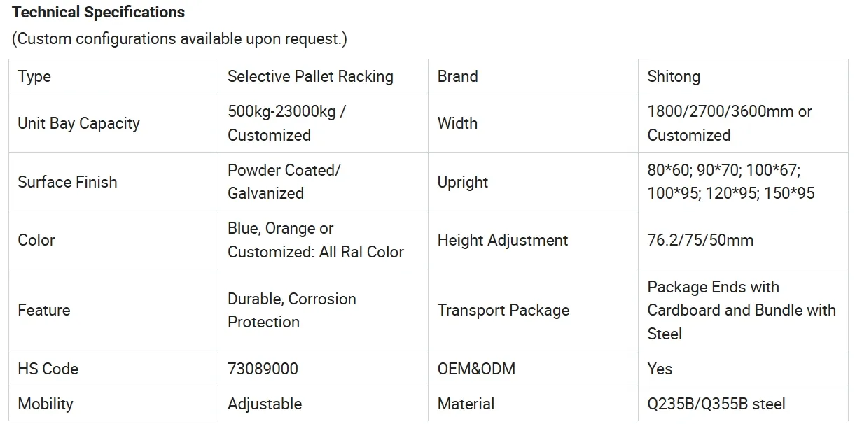Click the Height Adjustment label
The height and width of the screenshot is (424, 855).
502,240
